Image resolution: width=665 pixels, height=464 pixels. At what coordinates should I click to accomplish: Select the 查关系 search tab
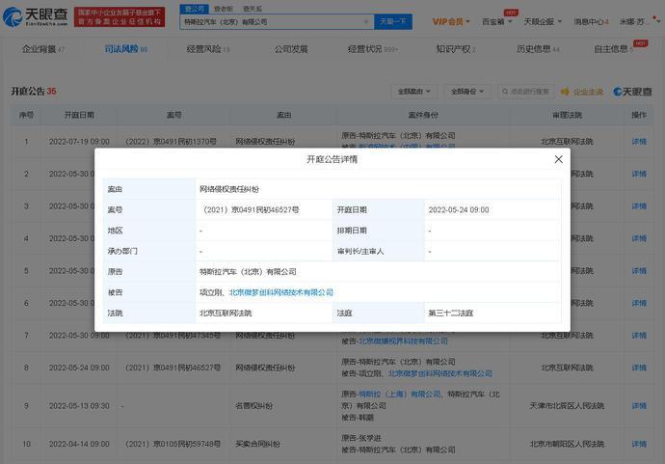pos(253,9)
